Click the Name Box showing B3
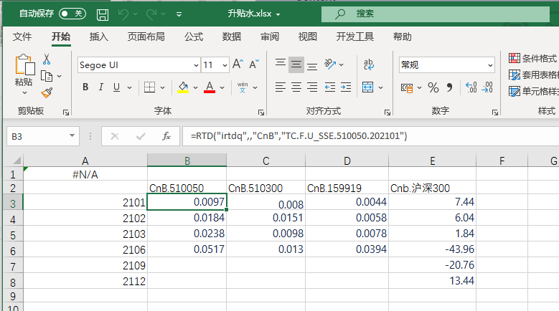 tap(43, 136)
